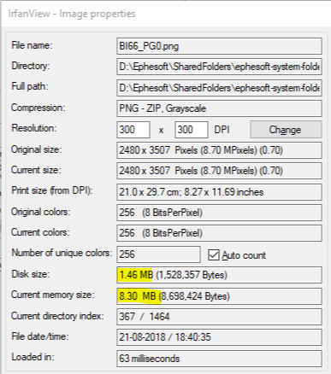
Task: Click the Current directory index value 367 / 1464
Action: point(219,317)
